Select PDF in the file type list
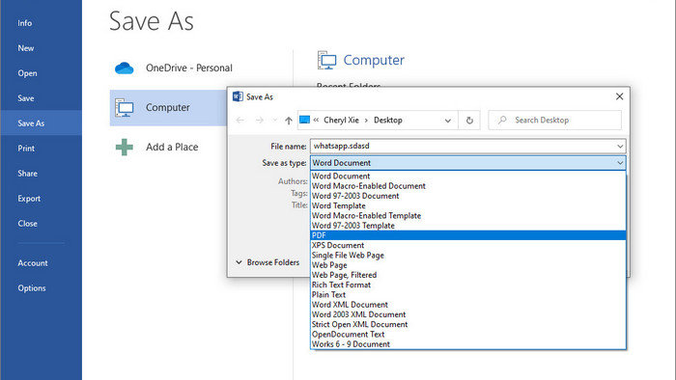 [468, 235]
